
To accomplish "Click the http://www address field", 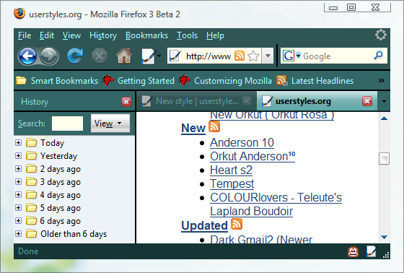I will pos(208,56).
